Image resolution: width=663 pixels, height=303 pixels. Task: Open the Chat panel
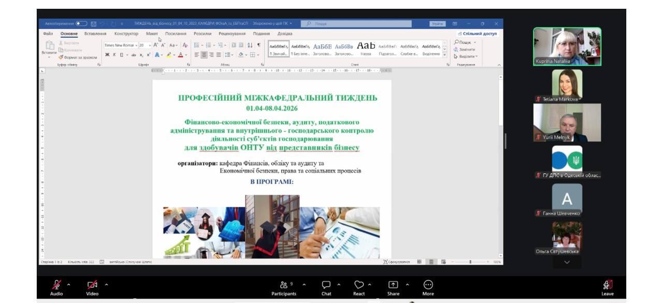click(326, 285)
